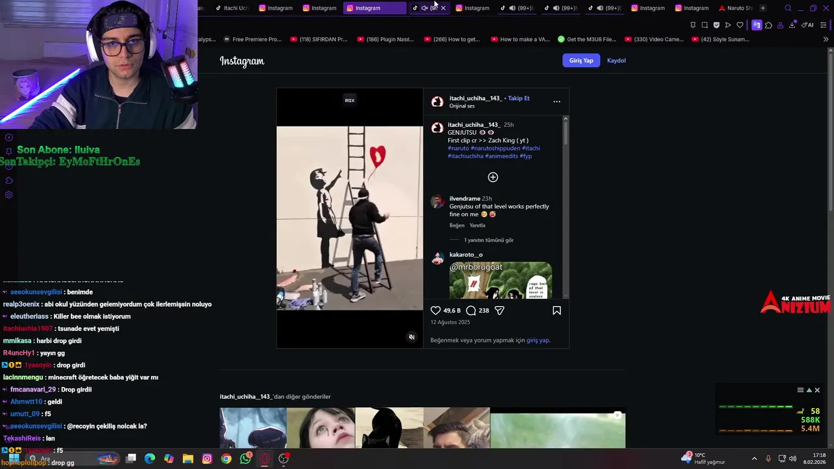Open comments via the speech bubble icon
This screenshot has width=834, height=469.
point(471,311)
